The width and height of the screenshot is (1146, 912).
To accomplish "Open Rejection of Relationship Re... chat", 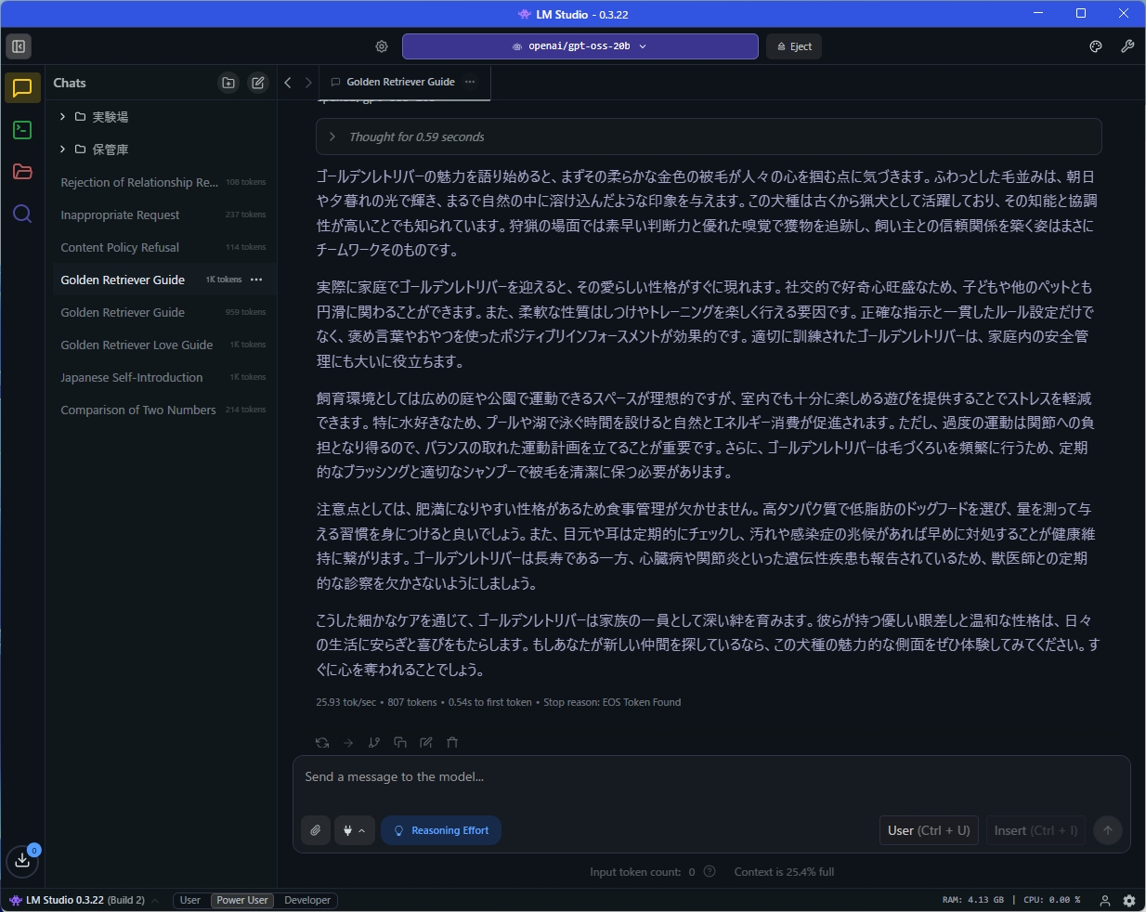I will click(x=163, y=182).
